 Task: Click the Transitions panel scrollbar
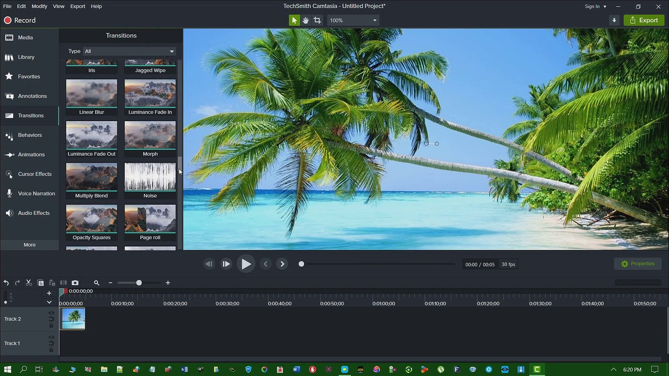point(180,166)
